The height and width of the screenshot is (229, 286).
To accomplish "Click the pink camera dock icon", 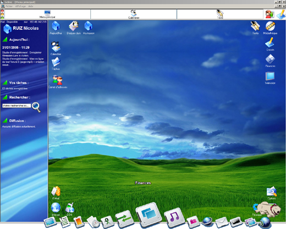I will 193,221.
